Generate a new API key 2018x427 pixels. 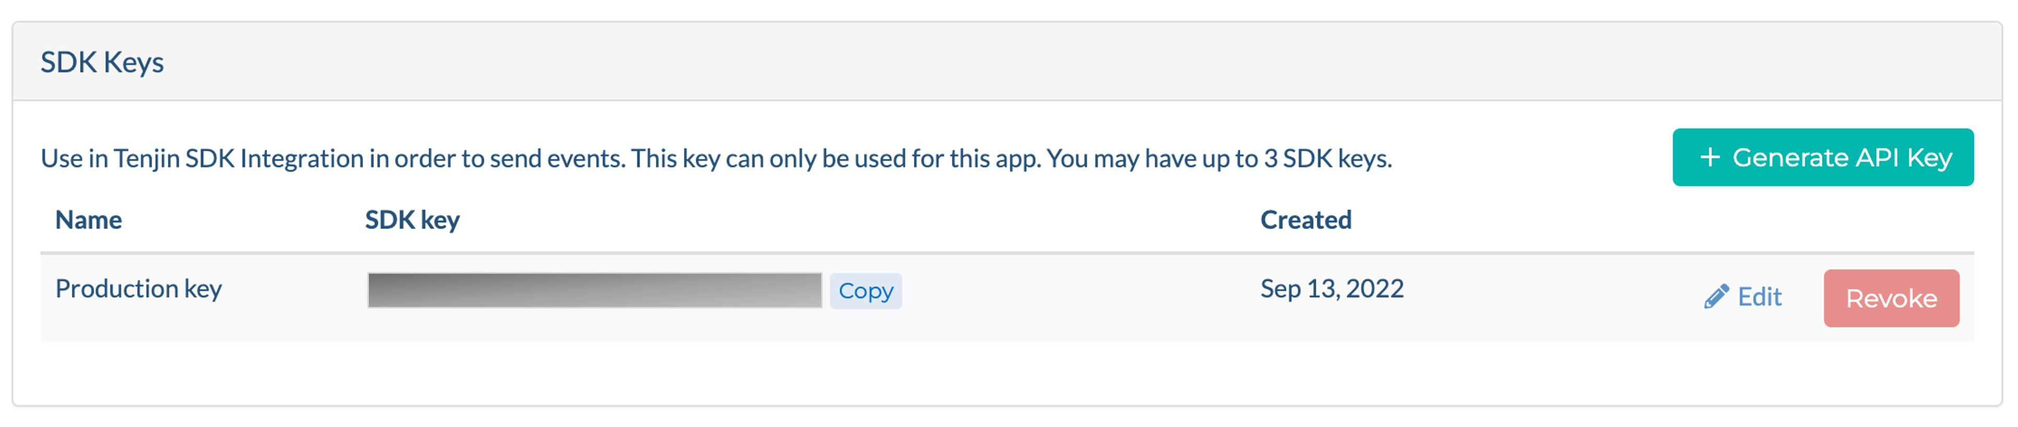[1822, 157]
